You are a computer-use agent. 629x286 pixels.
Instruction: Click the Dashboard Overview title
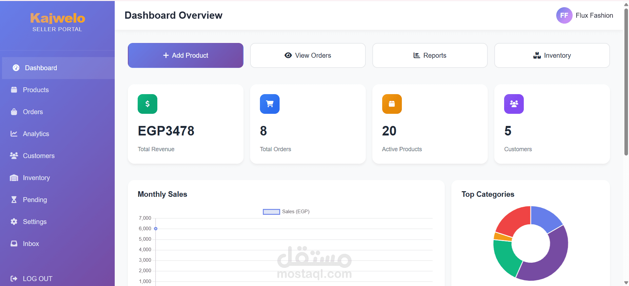(x=173, y=15)
